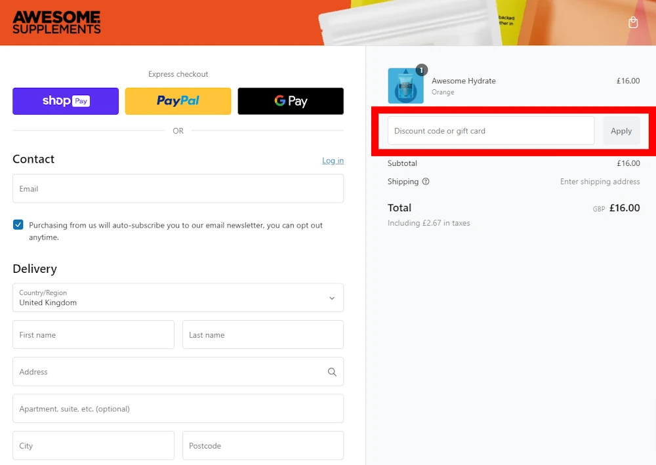Open the Country/Region dropdown

click(x=178, y=298)
